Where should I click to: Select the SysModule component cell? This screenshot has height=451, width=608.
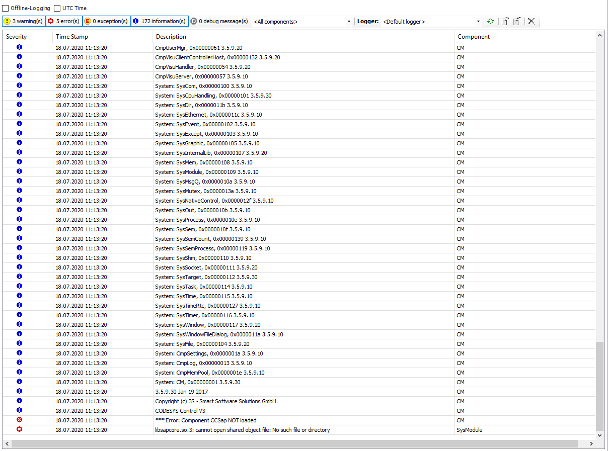coord(469,430)
